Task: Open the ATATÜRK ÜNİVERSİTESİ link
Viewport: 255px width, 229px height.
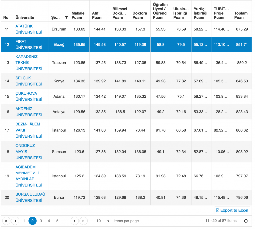Action: (x=29, y=29)
